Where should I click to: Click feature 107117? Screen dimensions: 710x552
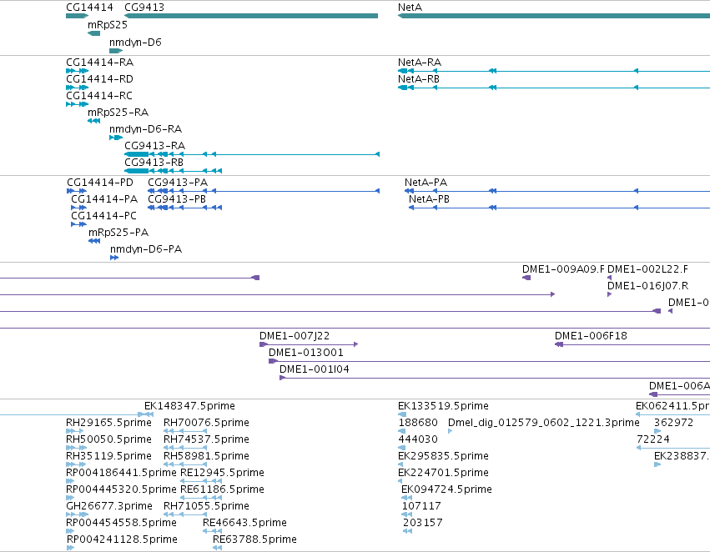click(421, 506)
